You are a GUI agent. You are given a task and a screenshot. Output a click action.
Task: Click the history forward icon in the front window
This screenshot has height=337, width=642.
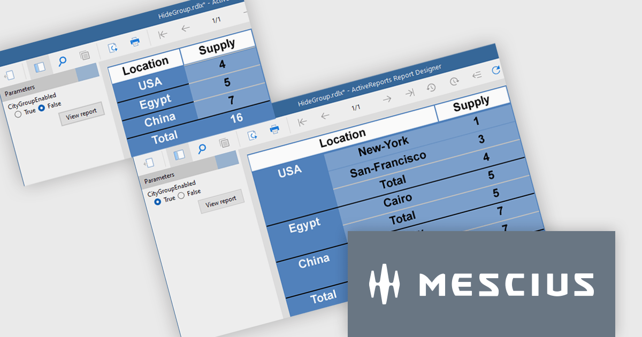[x=454, y=81]
